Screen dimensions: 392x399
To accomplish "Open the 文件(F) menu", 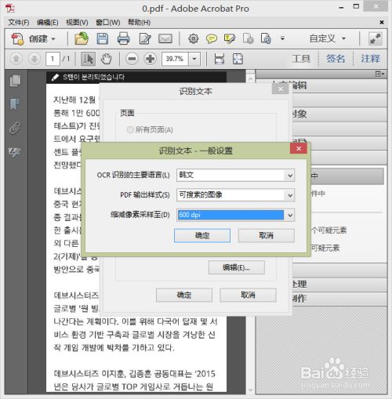I will tap(19, 23).
